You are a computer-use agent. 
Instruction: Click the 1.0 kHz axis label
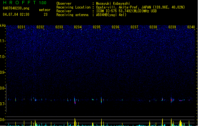tap(3, 57)
